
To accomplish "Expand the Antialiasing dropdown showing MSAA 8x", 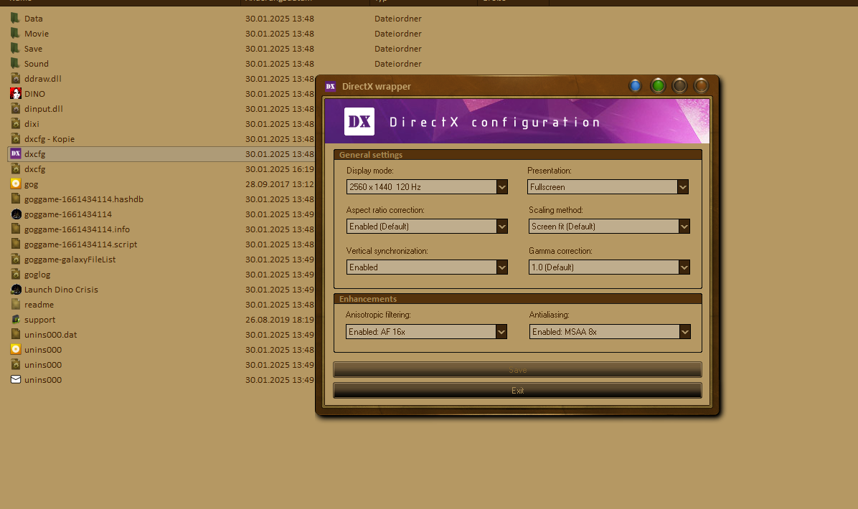I will pyautogui.click(x=610, y=332).
